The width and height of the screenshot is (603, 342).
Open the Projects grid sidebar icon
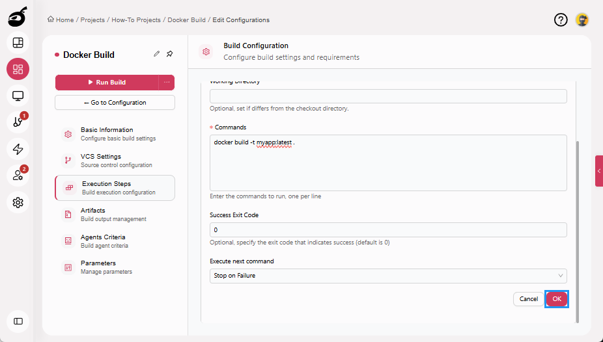18,69
